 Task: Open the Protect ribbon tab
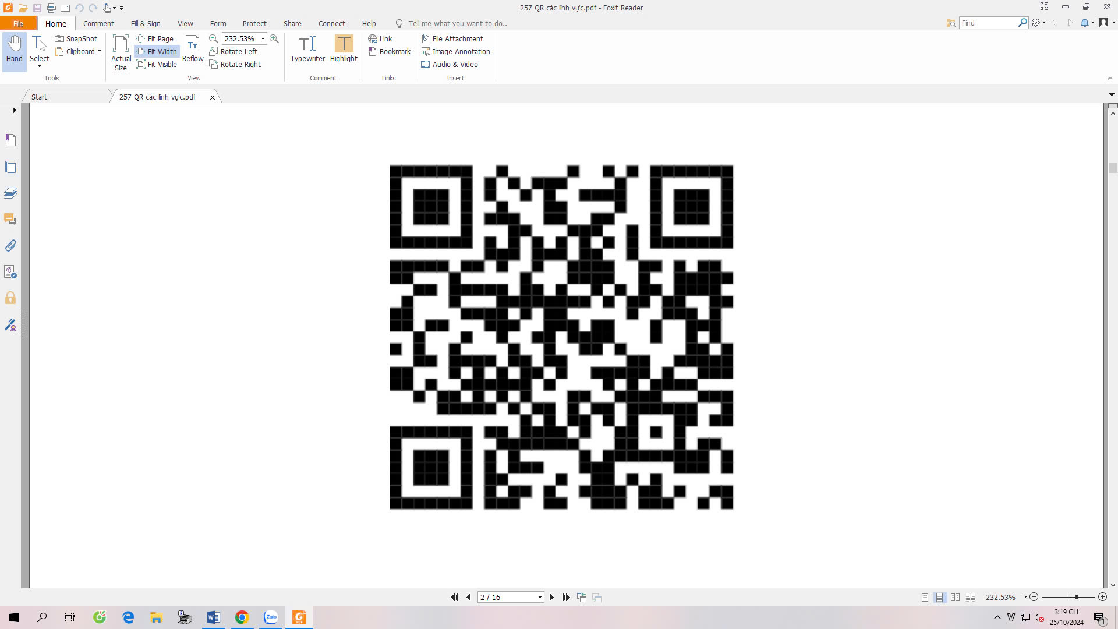[x=254, y=23]
